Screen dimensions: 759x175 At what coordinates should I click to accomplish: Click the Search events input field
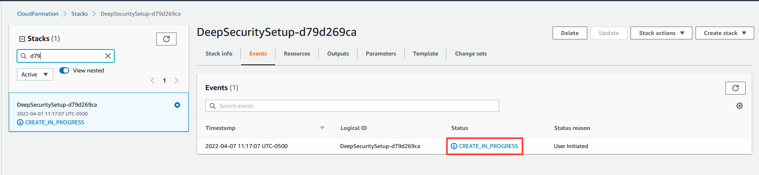pos(352,106)
